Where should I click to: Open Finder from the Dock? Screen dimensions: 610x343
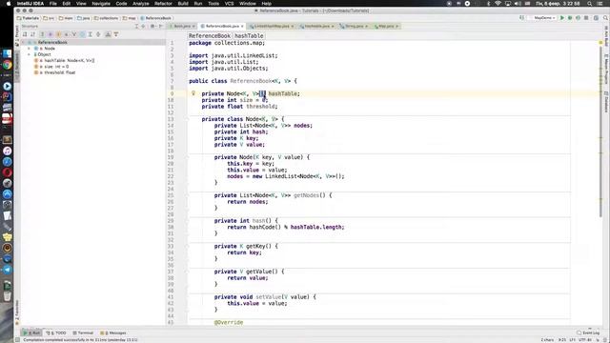[7, 53]
